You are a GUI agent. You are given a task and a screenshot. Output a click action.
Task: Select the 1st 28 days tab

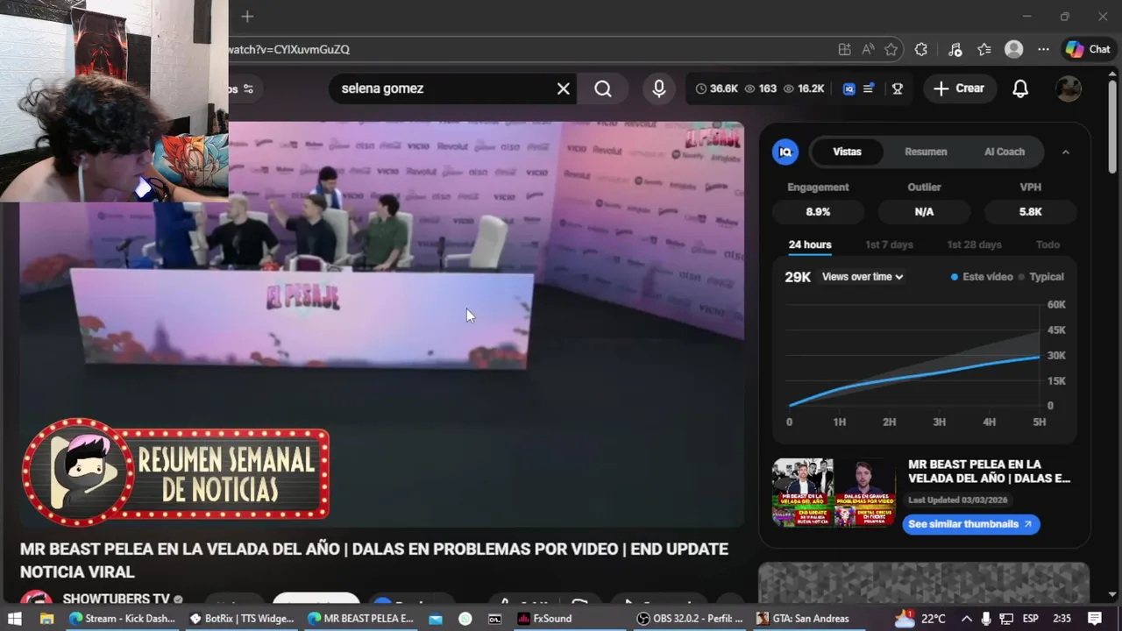click(x=974, y=245)
